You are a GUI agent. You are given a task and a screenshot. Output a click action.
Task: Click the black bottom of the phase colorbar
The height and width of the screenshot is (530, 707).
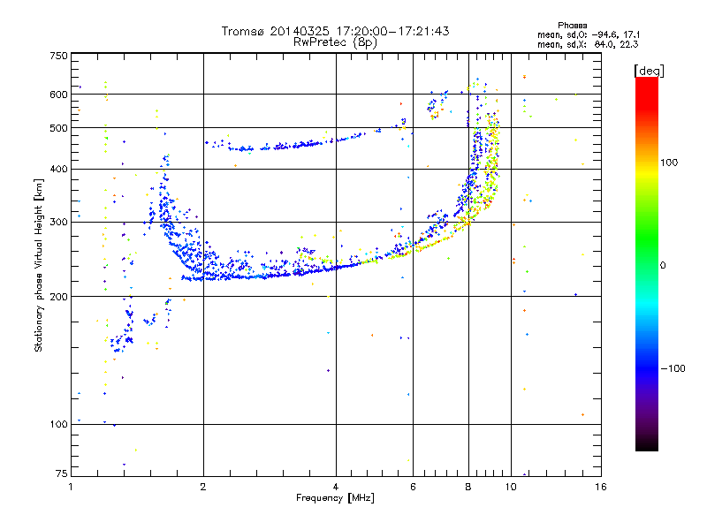click(647, 446)
